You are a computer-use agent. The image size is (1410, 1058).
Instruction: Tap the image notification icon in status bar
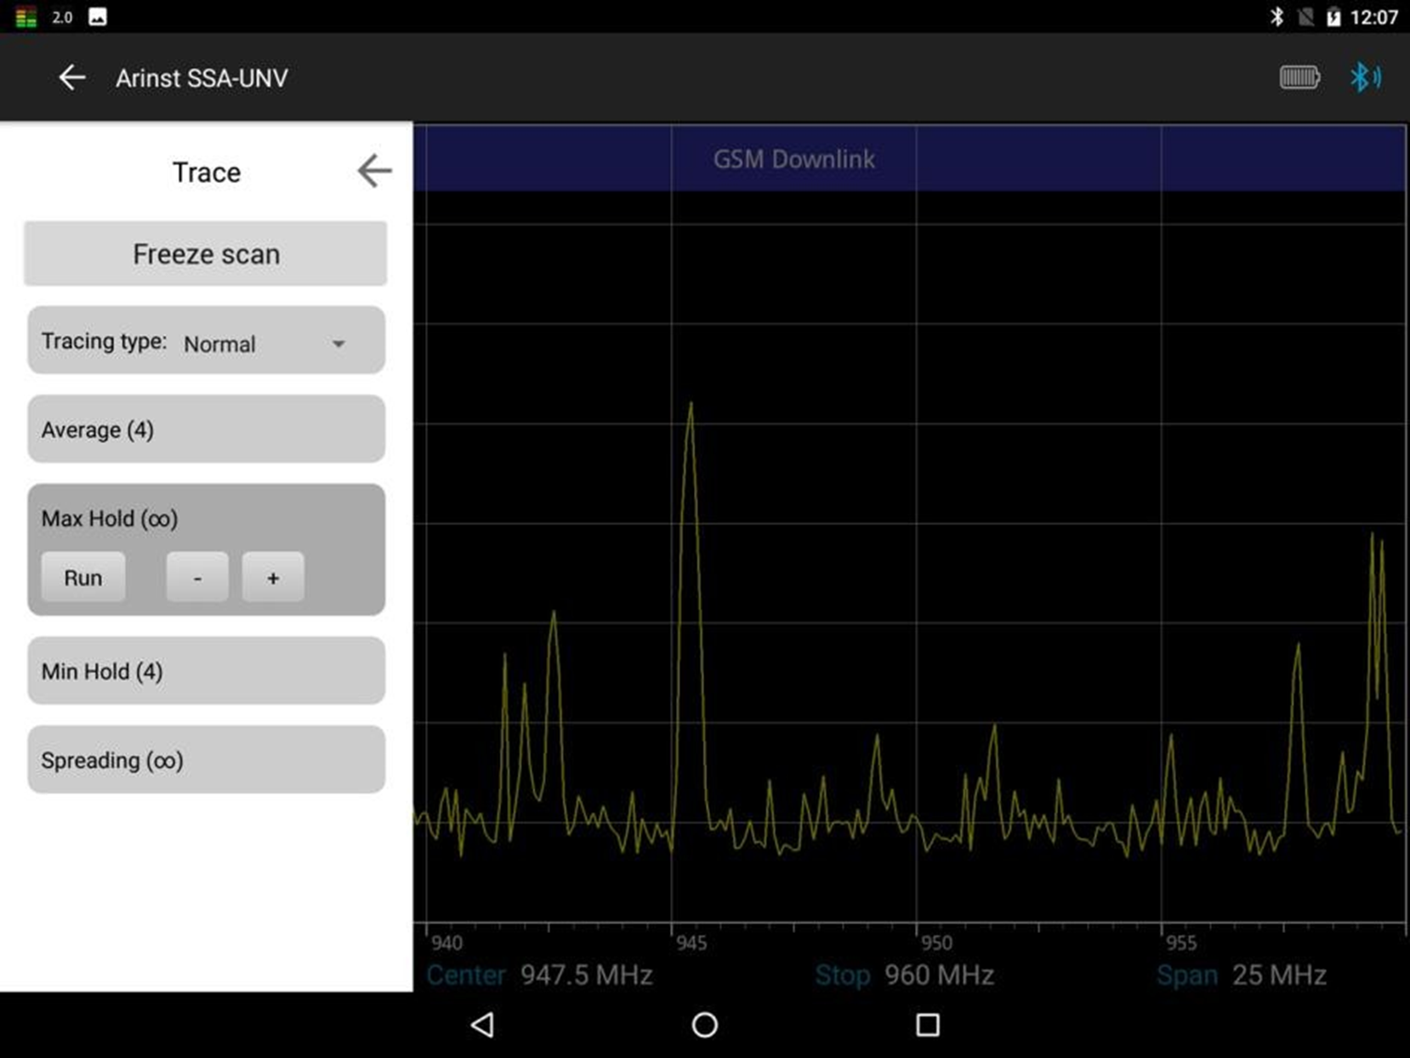[x=98, y=17]
